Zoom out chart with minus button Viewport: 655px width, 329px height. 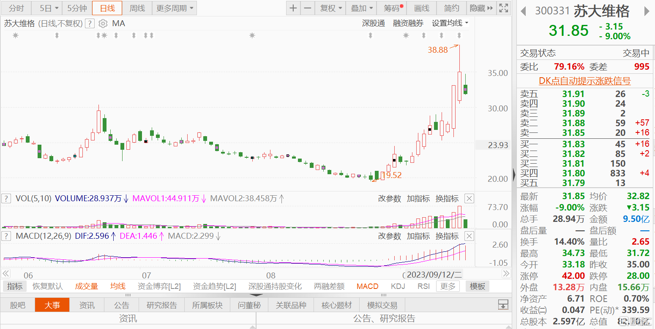[307, 8]
